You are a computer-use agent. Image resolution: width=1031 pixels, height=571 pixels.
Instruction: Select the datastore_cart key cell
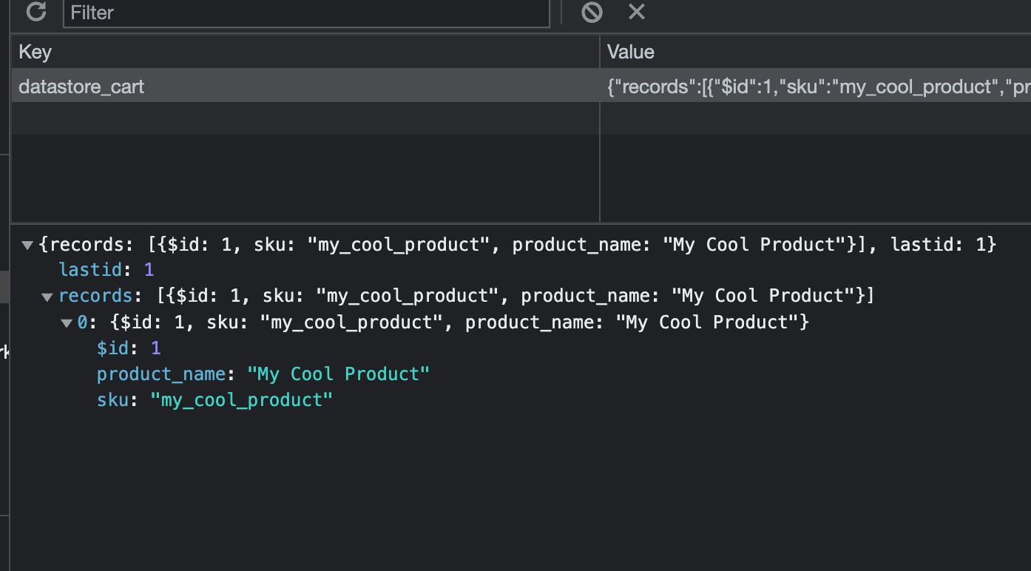(x=81, y=87)
